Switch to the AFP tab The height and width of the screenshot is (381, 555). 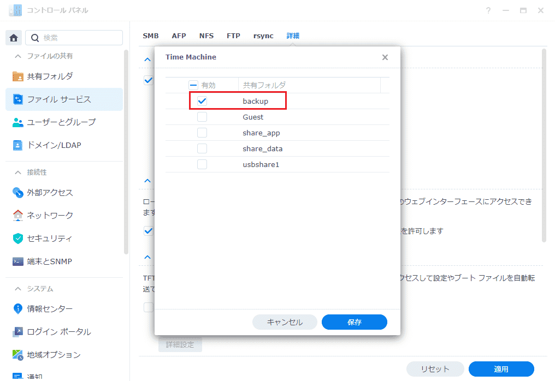pyautogui.click(x=179, y=35)
